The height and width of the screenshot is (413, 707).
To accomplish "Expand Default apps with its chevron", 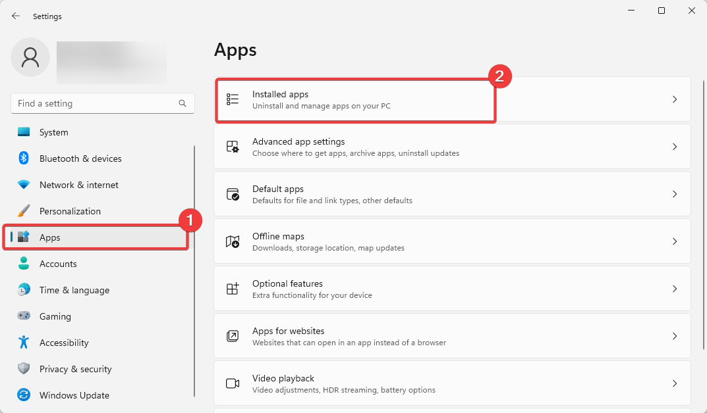I will (675, 194).
